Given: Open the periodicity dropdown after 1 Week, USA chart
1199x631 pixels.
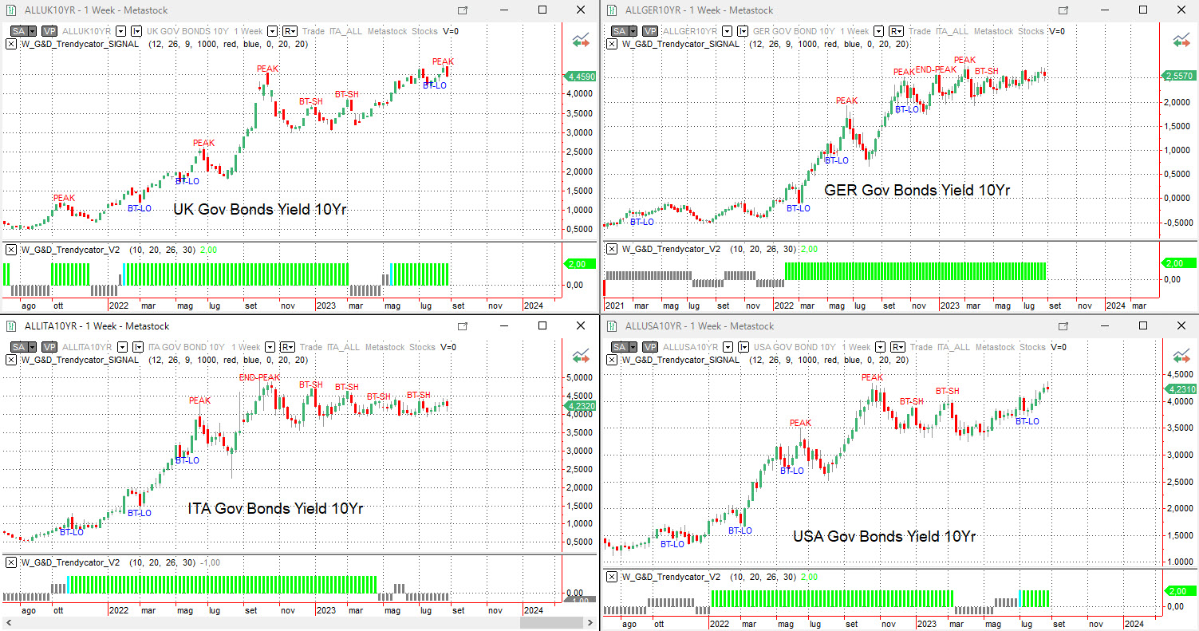Looking at the screenshot, I should [878, 347].
